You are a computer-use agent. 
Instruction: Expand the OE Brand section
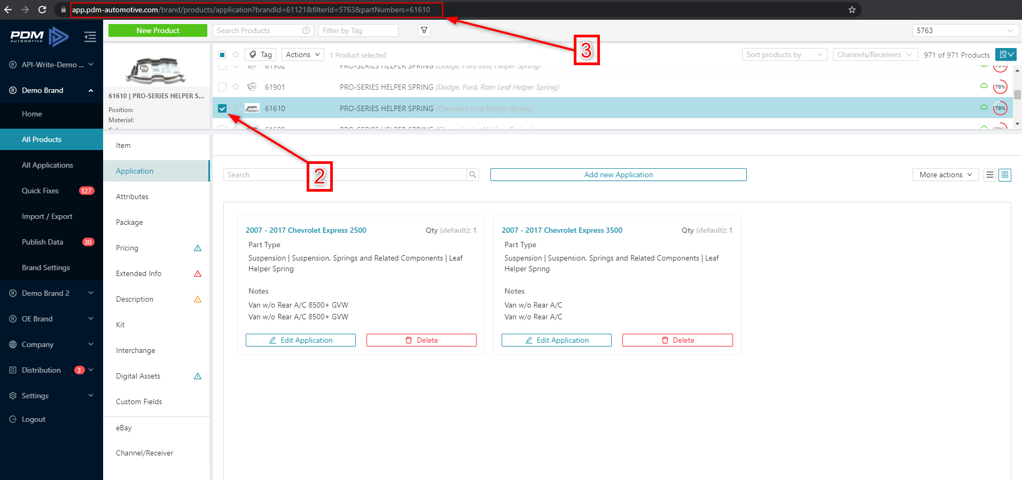tap(51, 319)
